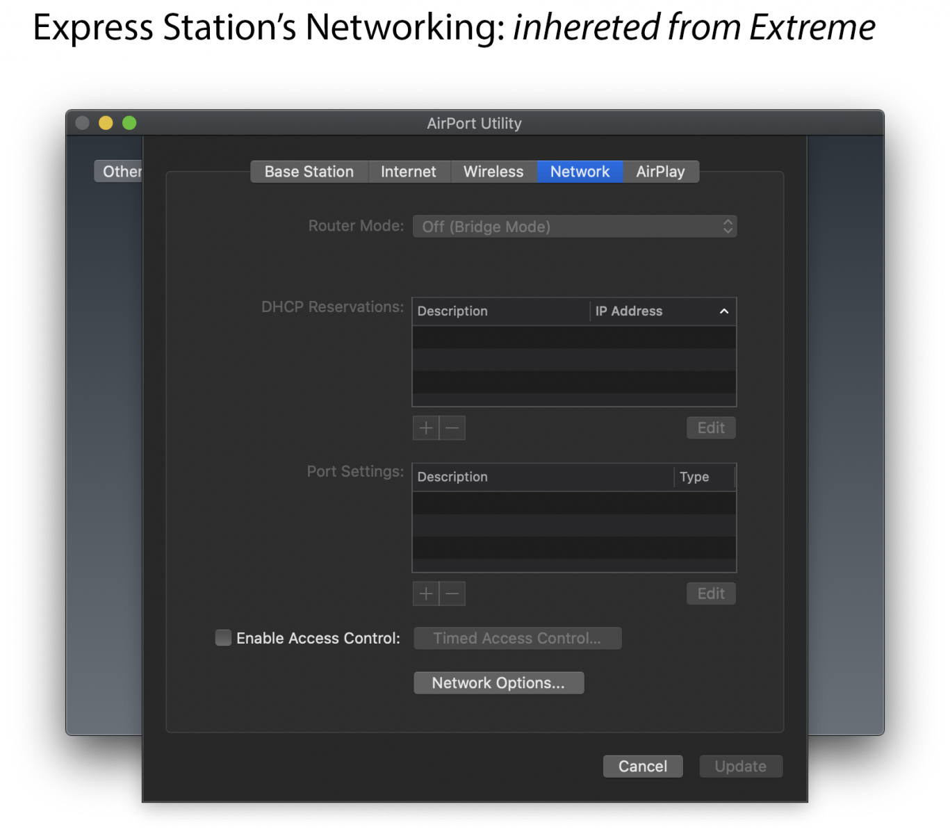Remove DHCP reservation with minus button
This screenshot has width=950, height=834.
452,428
